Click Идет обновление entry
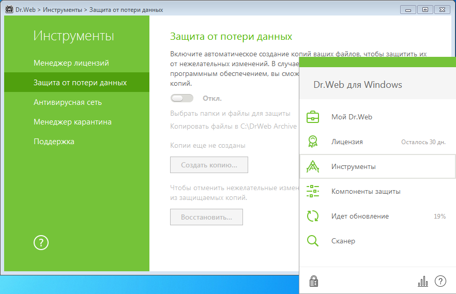Screen dimensions: 456x294 (x=377, y=216)
